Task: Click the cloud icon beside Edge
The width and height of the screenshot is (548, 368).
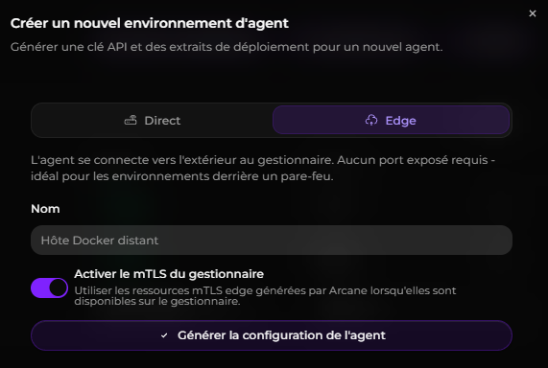Action: tap(371, 120)
